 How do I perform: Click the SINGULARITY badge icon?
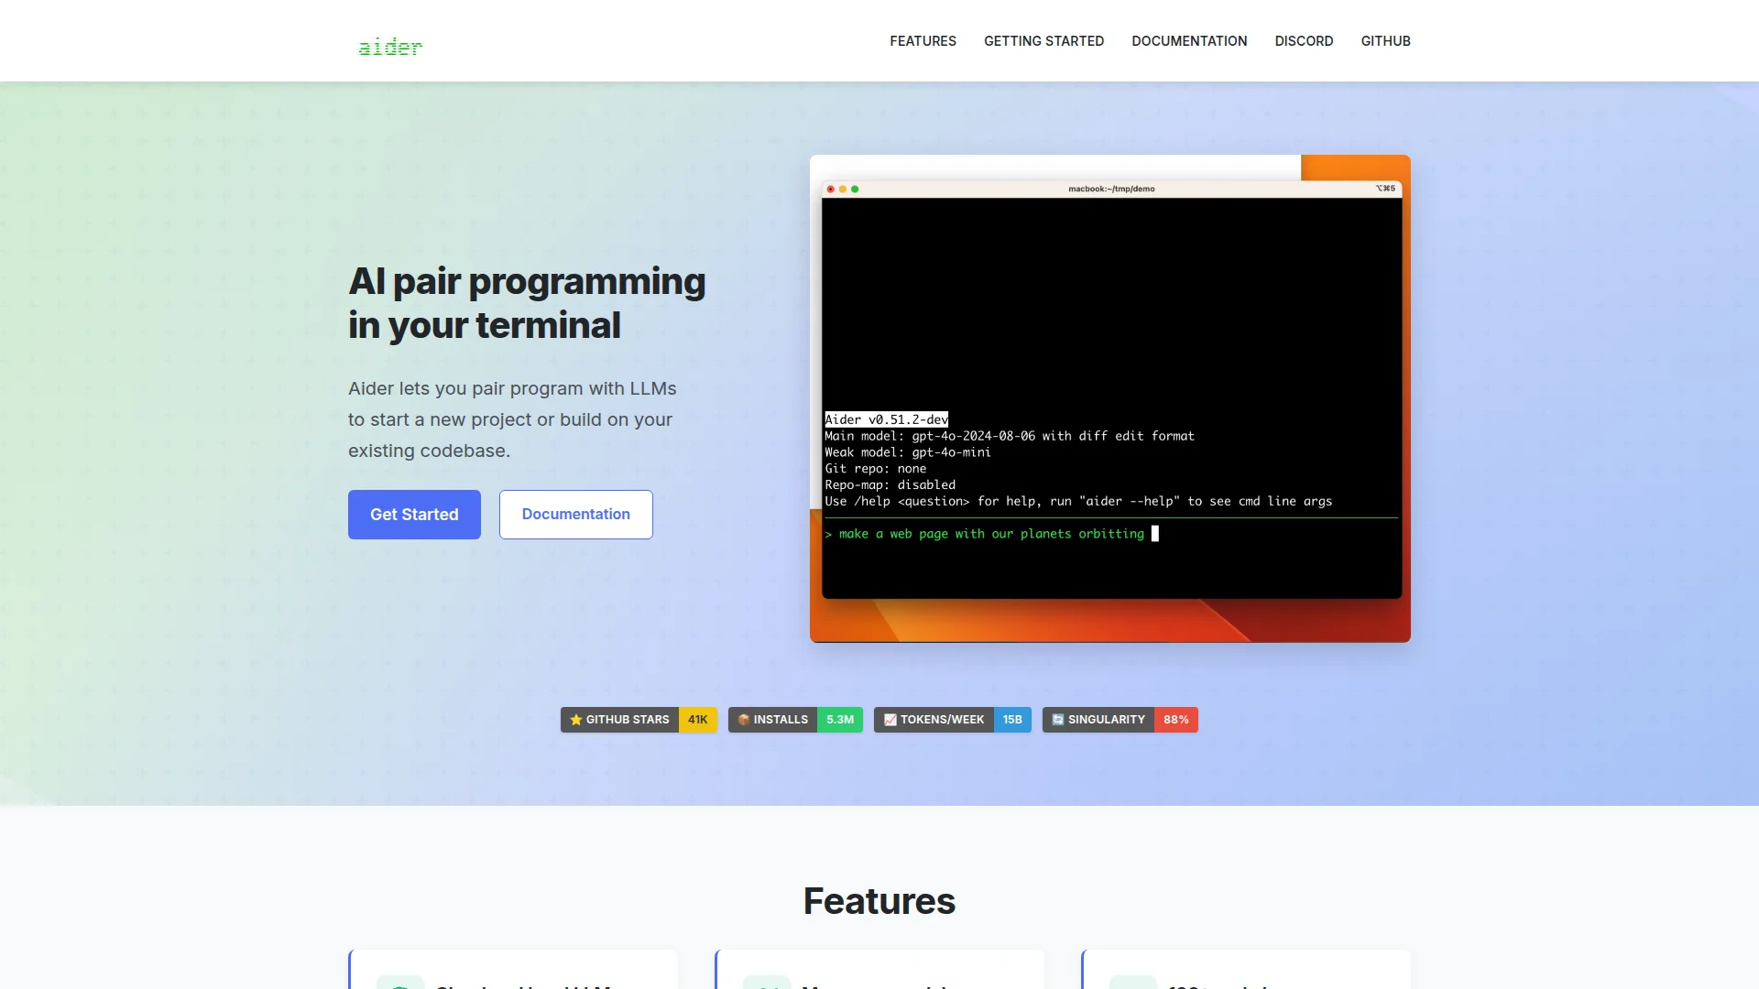(1057, 720)
